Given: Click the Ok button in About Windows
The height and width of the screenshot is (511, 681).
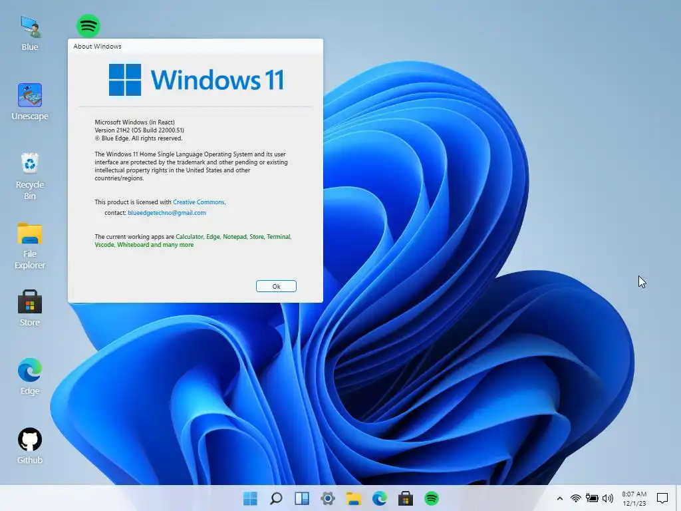Looking at the screenshot, I should point(276,286).
